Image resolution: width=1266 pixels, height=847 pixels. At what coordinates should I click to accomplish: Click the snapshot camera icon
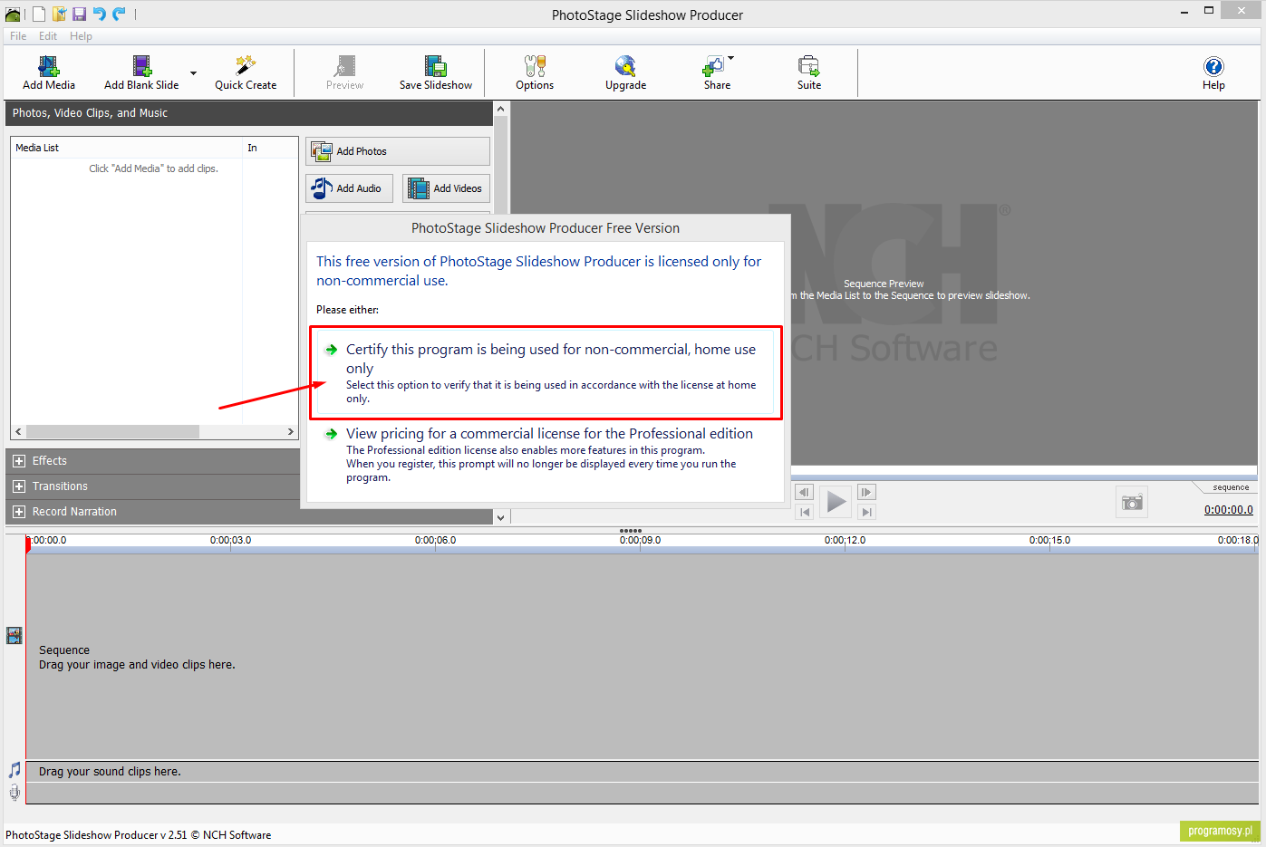[1132, 502]
